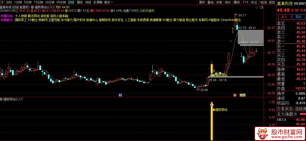Select the 1分钟 period

[x=18, y=2]
